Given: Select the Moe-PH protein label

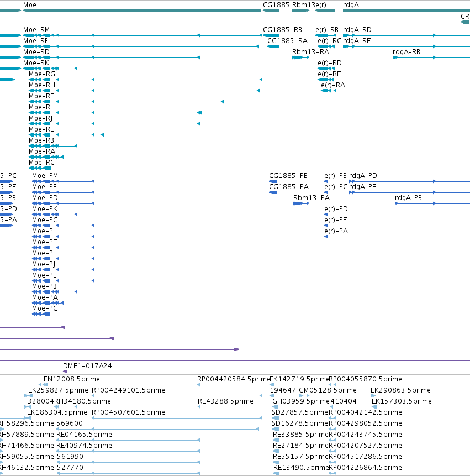Looking at the screenshot, I should (45, 231).
